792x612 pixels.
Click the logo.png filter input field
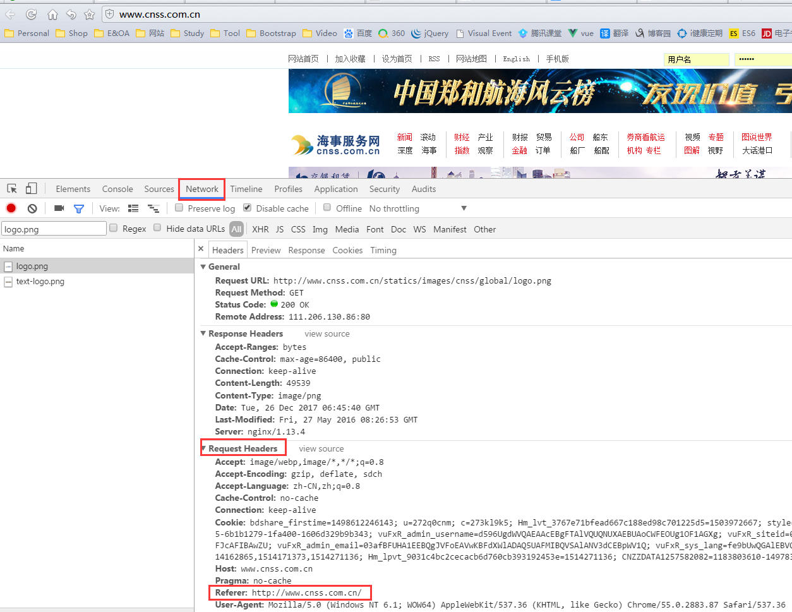tap(54, 229)
